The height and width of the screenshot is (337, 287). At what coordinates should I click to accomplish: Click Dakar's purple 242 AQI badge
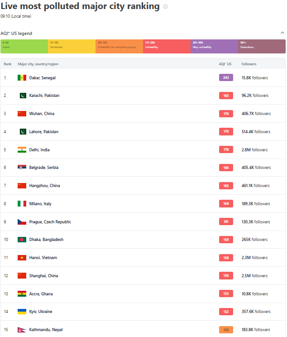(x=226, y=78)
